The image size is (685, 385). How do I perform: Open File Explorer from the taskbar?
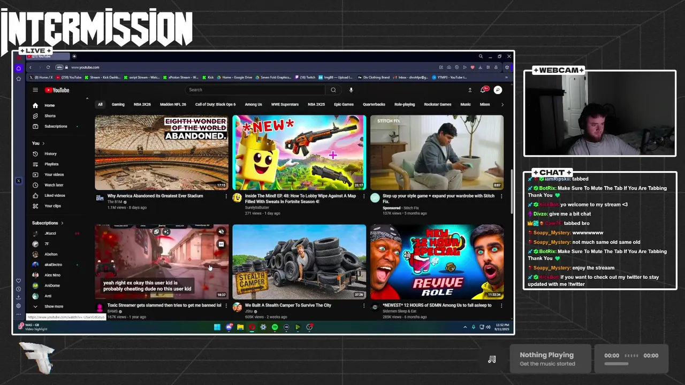point(240,327)
